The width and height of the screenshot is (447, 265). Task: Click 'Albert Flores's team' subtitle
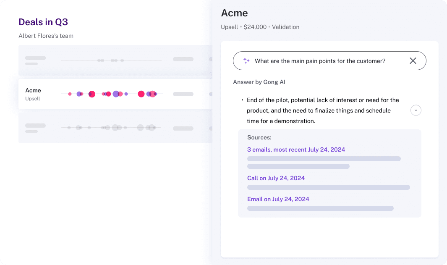click(46, 36)
